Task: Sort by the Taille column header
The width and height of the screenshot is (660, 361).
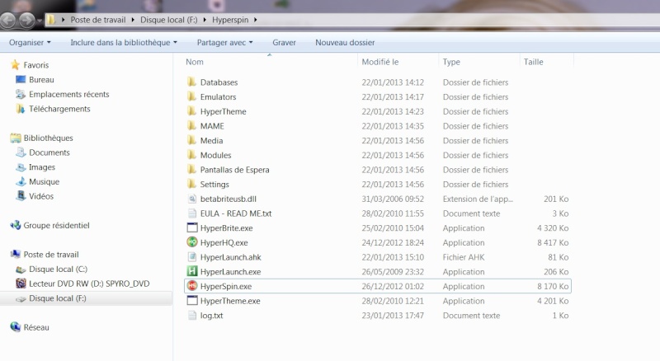Action: click(x=533, y=62)
